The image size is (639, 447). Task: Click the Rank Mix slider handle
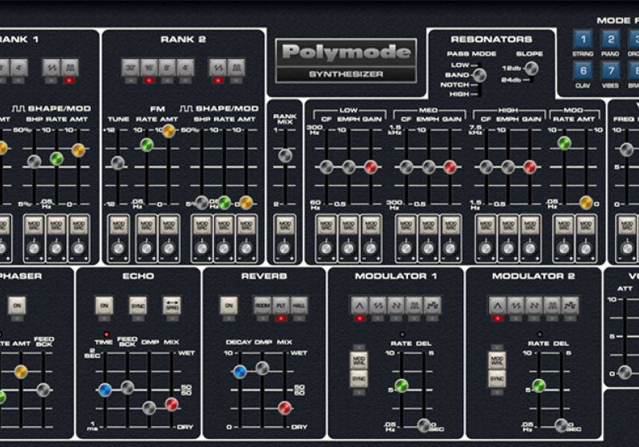pos(285,156)
